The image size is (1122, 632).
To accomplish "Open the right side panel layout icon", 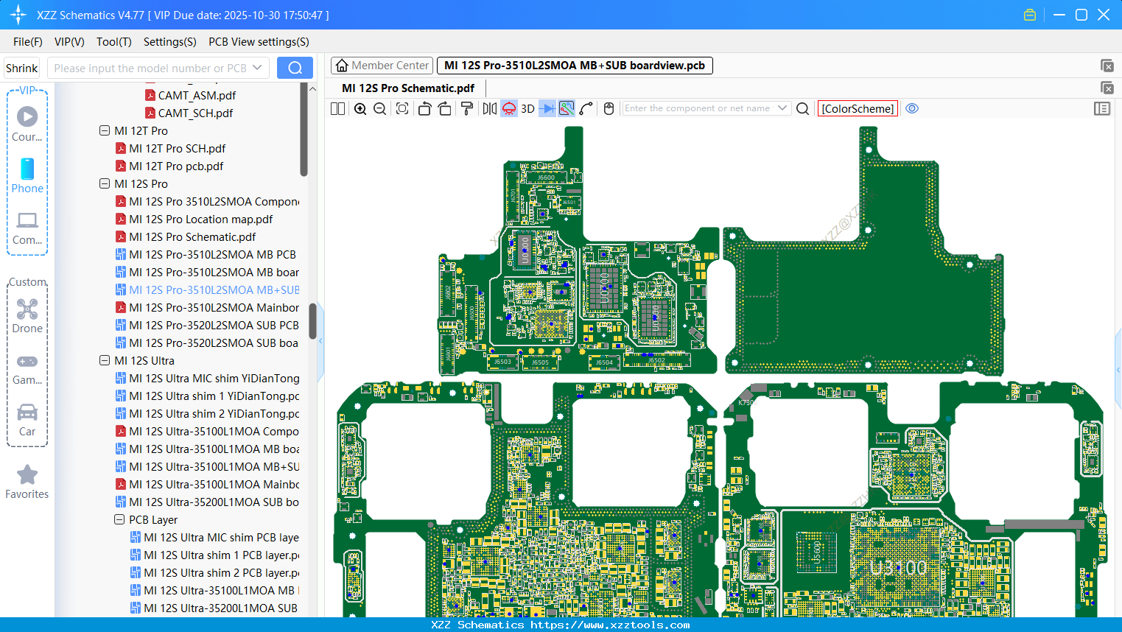I will coord(1102,108).
